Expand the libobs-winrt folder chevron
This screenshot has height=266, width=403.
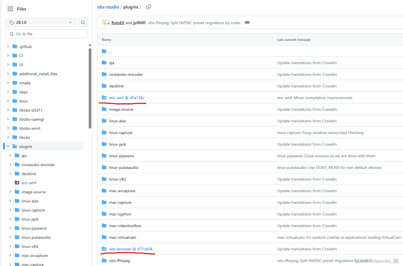[x=8, y=128]
